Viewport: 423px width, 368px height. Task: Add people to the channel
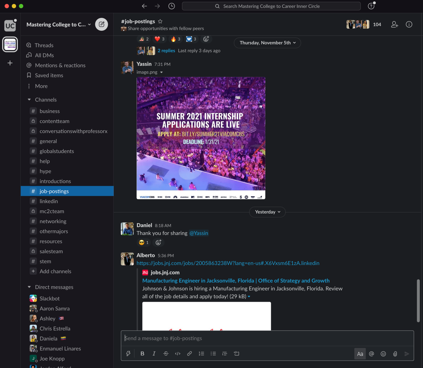pyautogui.click(x=395, y=24)
